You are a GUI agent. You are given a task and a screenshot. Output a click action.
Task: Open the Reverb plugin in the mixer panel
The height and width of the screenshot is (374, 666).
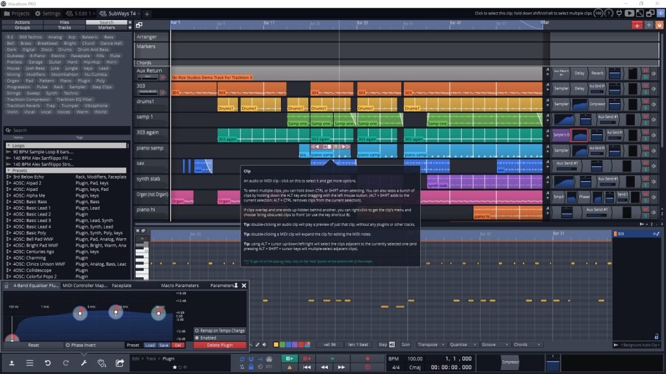(596, 73)
